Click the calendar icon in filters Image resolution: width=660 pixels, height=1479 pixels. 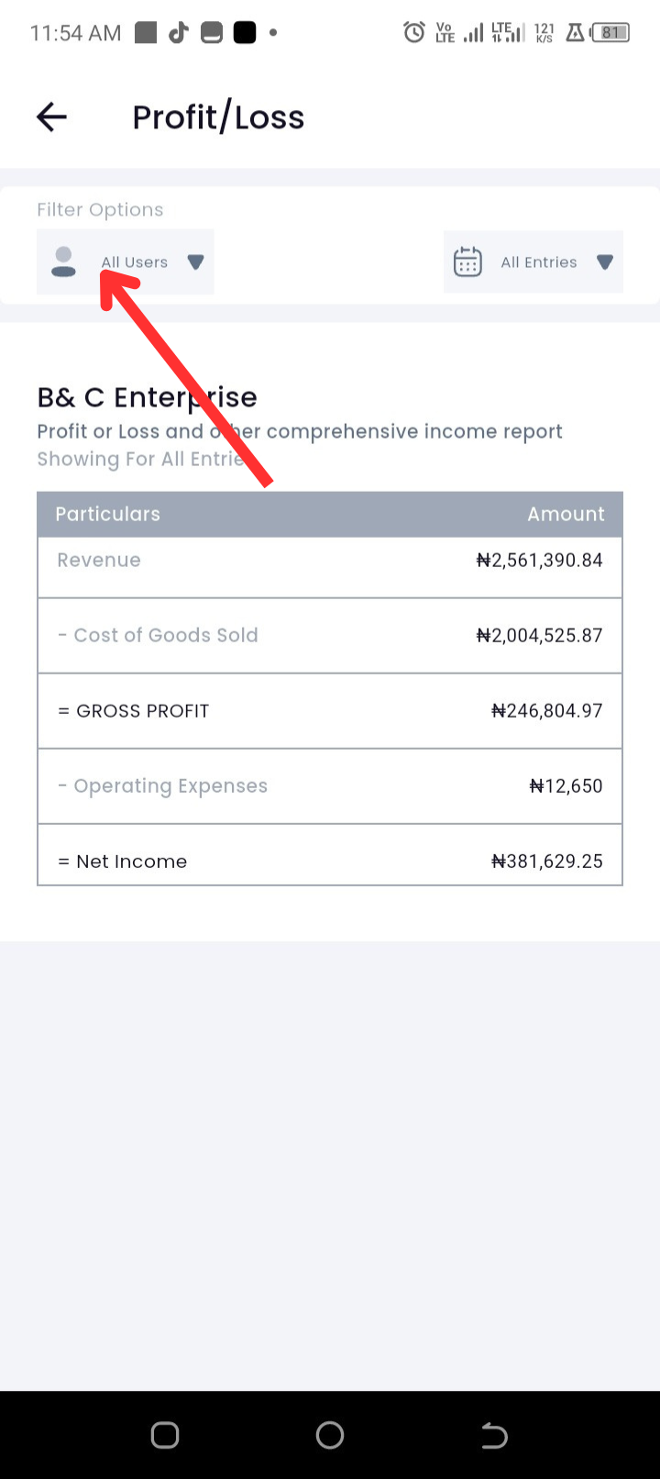tap(467, 261)
